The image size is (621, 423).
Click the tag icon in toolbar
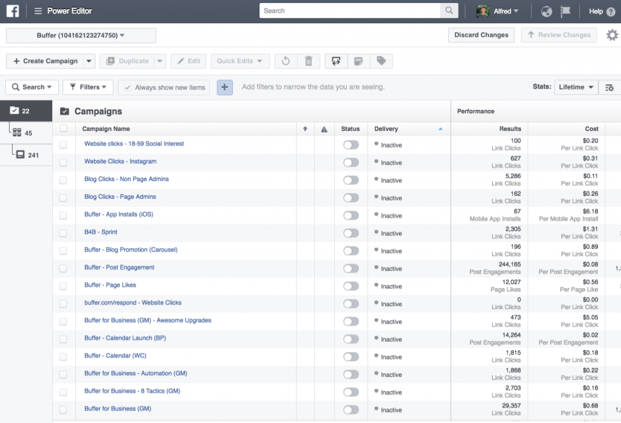pyautogui.click(x=381, y=61)
